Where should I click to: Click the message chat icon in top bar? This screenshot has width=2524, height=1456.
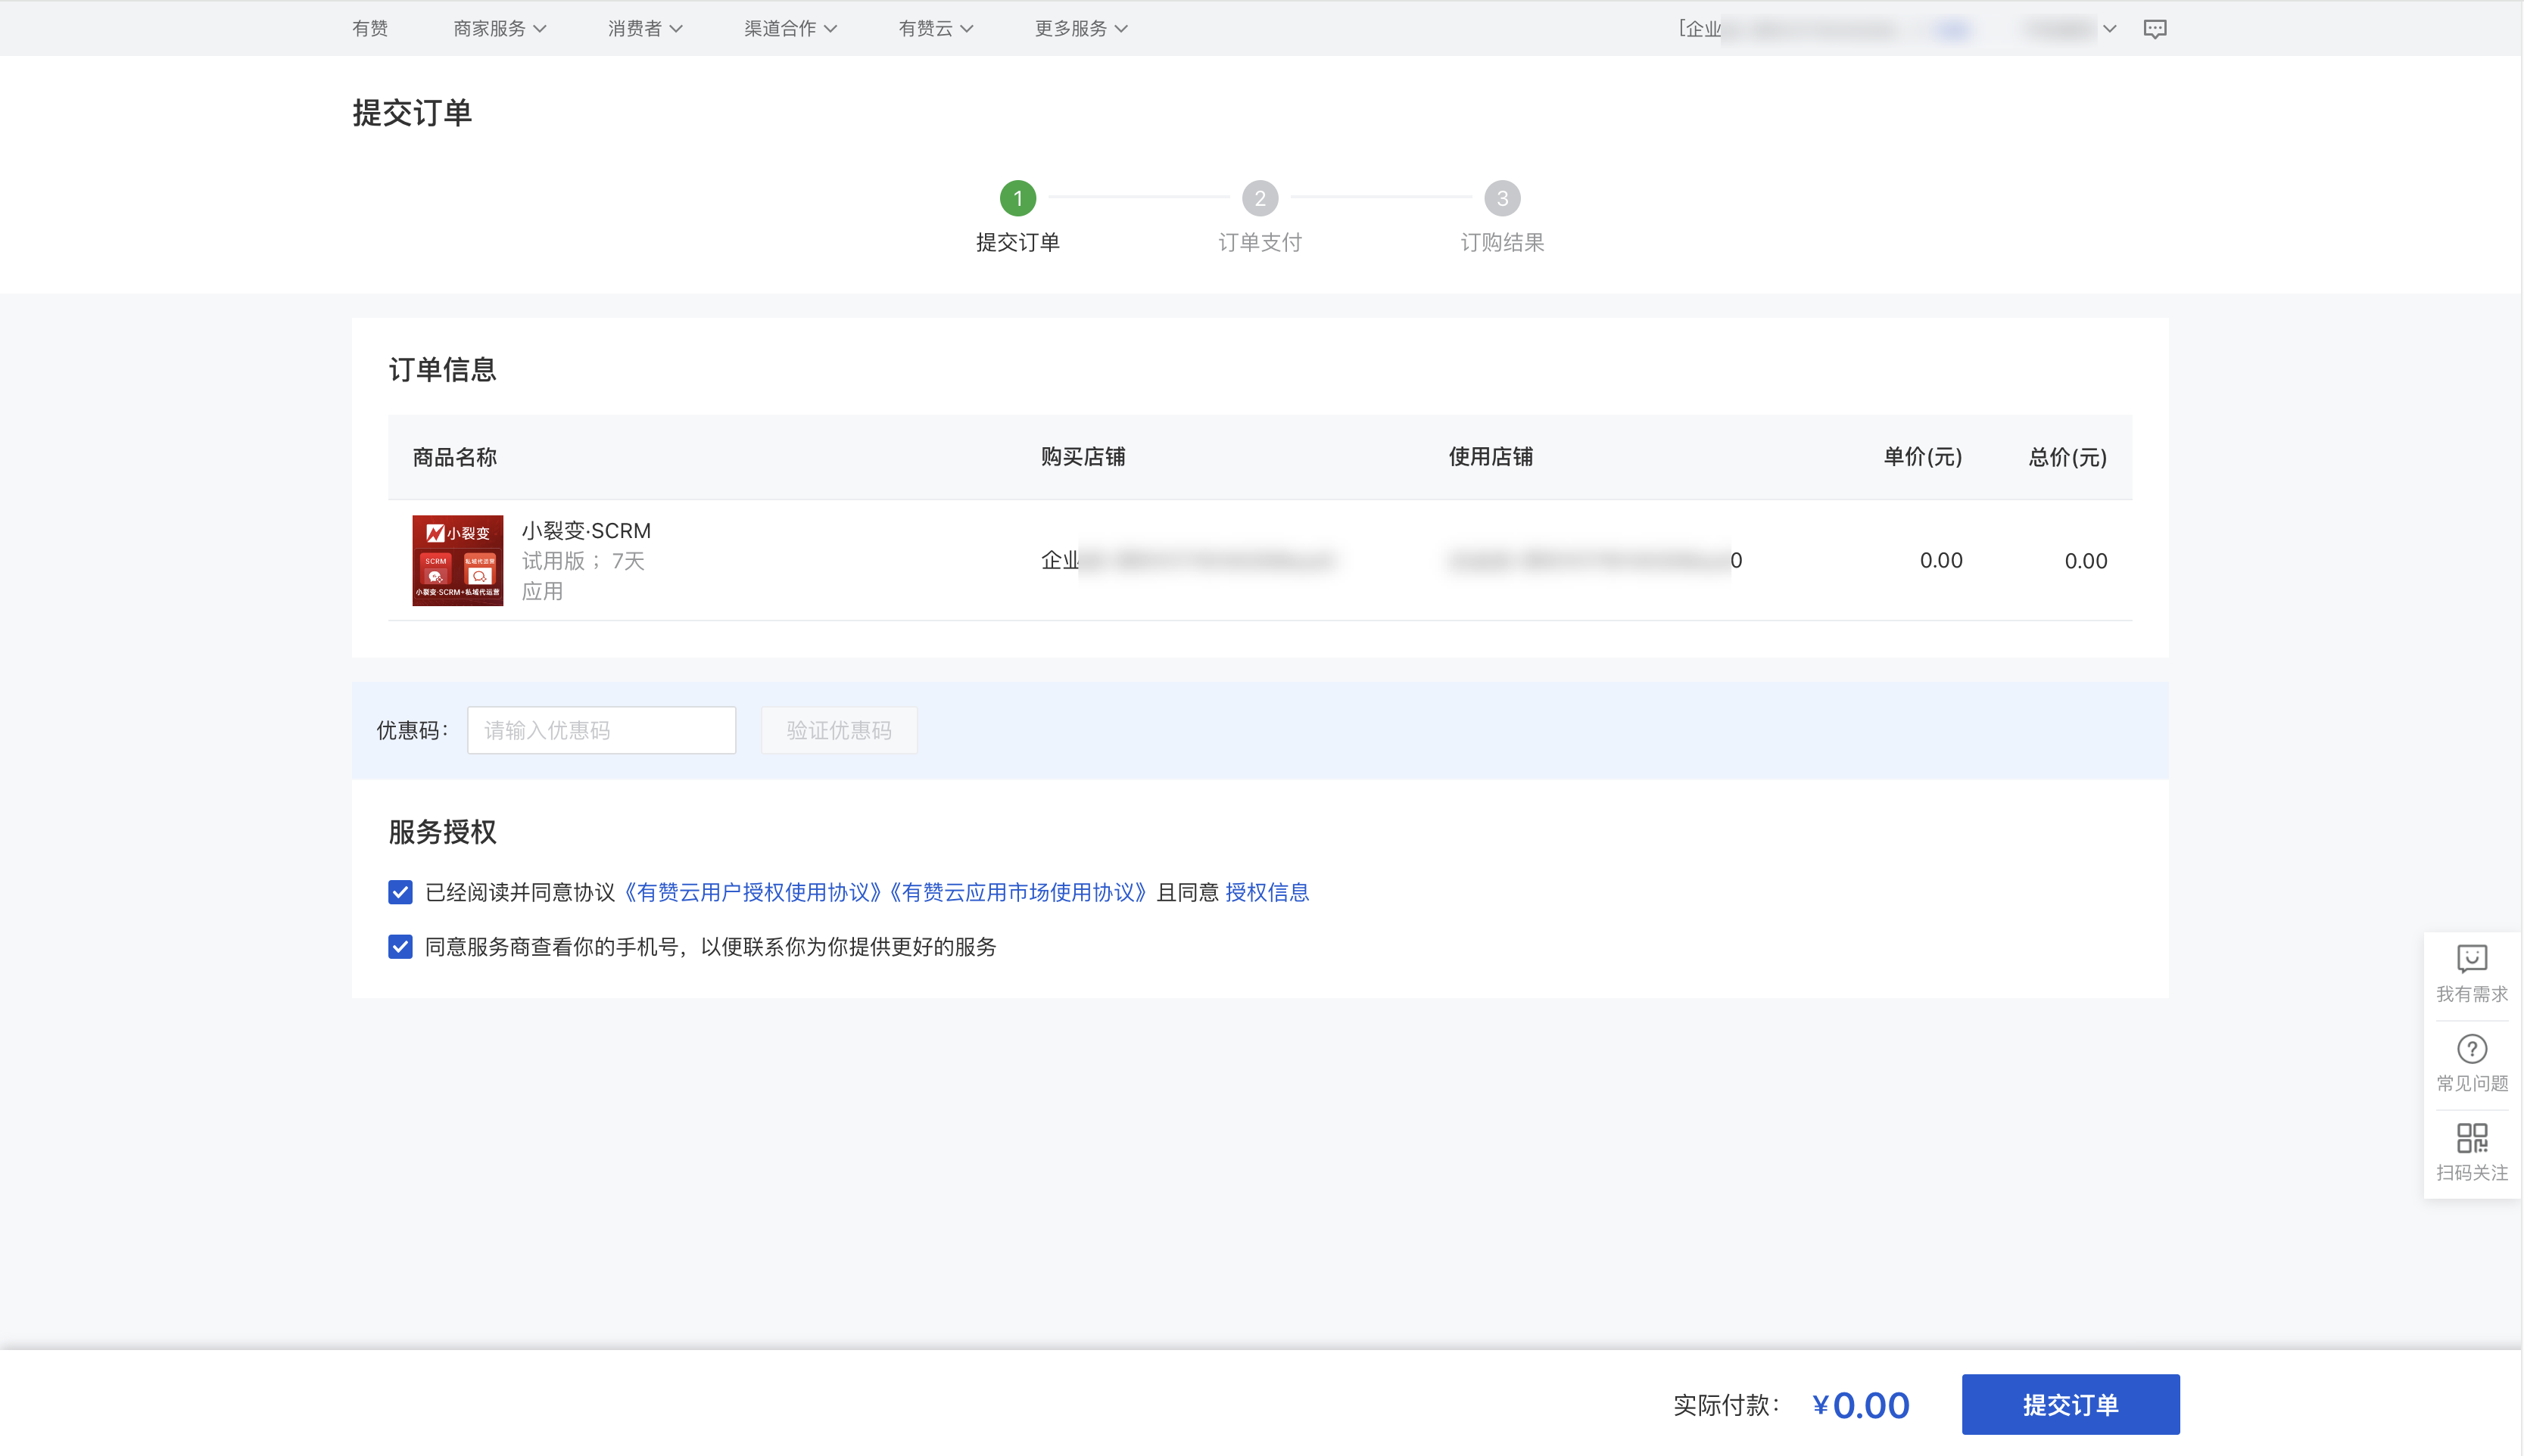[x=2154, y=29]
